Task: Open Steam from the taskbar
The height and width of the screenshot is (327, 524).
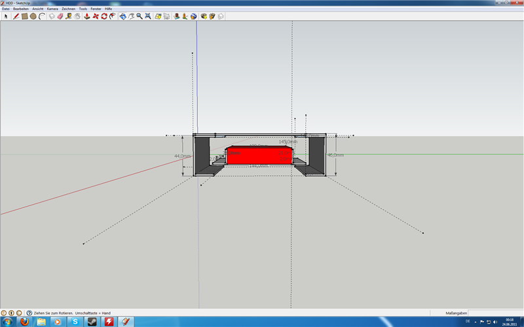Action: (x=92, y=322)
